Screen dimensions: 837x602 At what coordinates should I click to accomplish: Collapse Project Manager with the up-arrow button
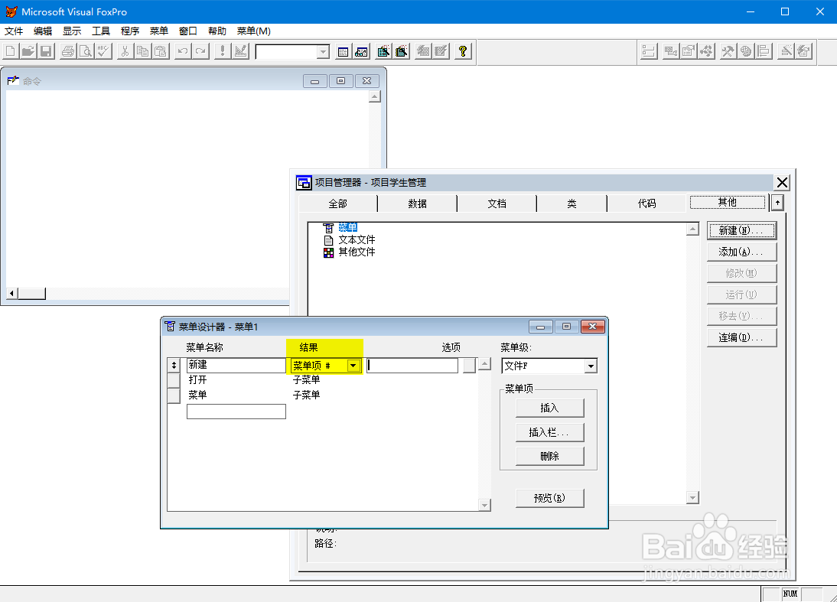pos(777,203)
